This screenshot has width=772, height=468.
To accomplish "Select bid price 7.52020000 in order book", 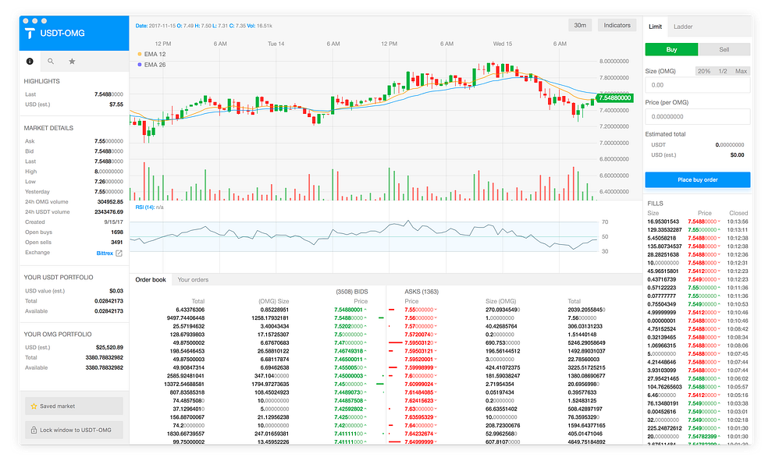I will pos(349,327).
